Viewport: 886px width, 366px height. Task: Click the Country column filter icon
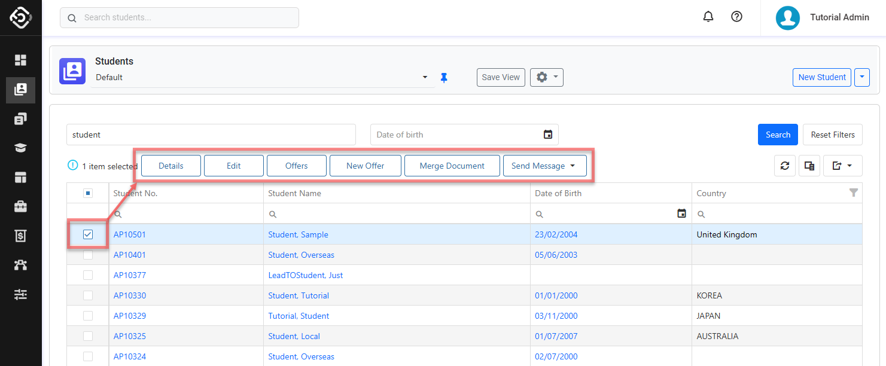pyautogui.click(x=854, y=193)
